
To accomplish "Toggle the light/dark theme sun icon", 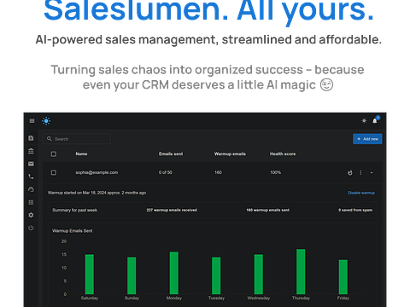I will pyautogui.click(x=364, y=121).
